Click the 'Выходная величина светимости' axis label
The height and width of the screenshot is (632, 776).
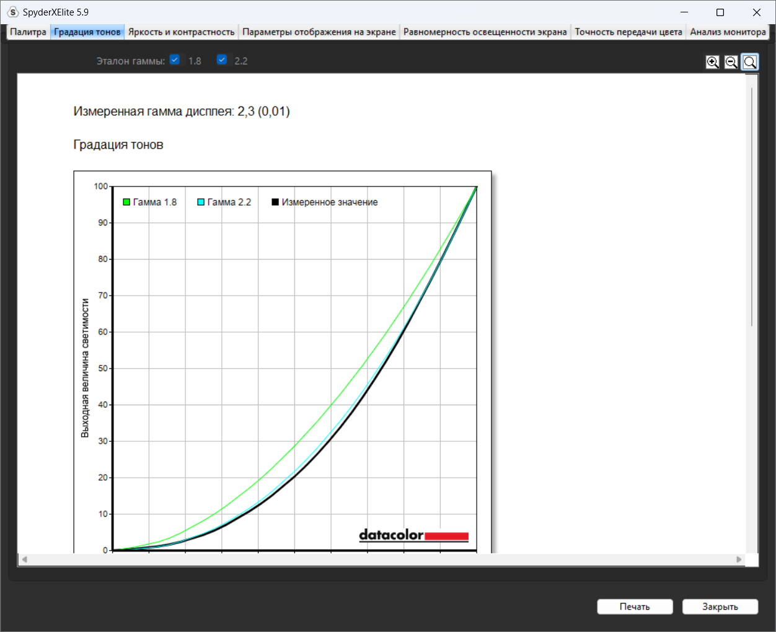click(85, 368)
